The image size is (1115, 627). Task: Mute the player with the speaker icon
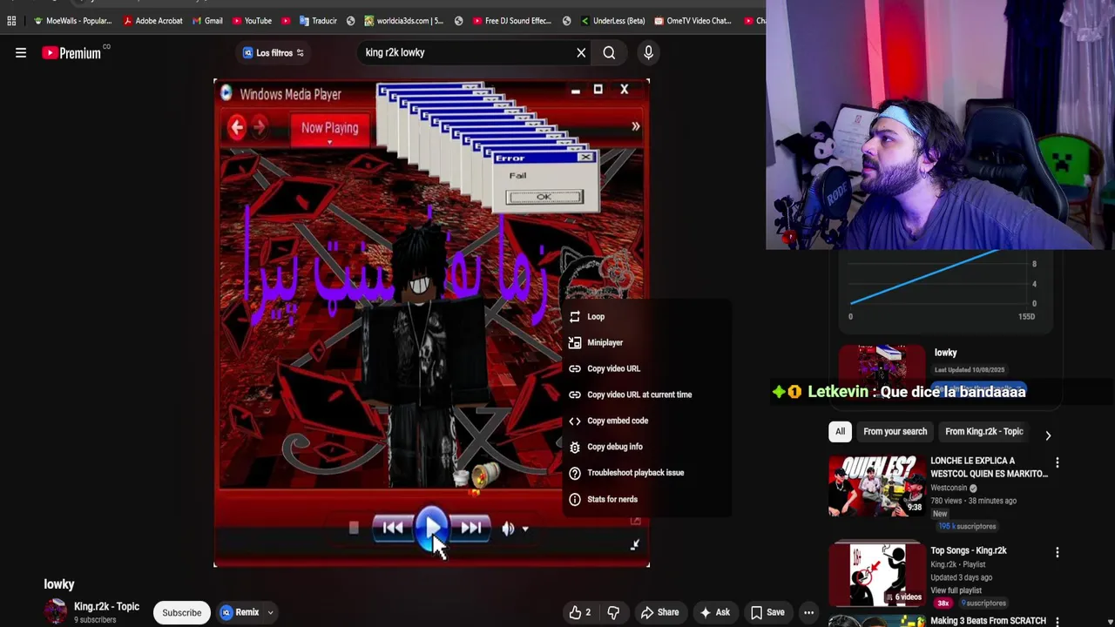click(x=508, y=528)
